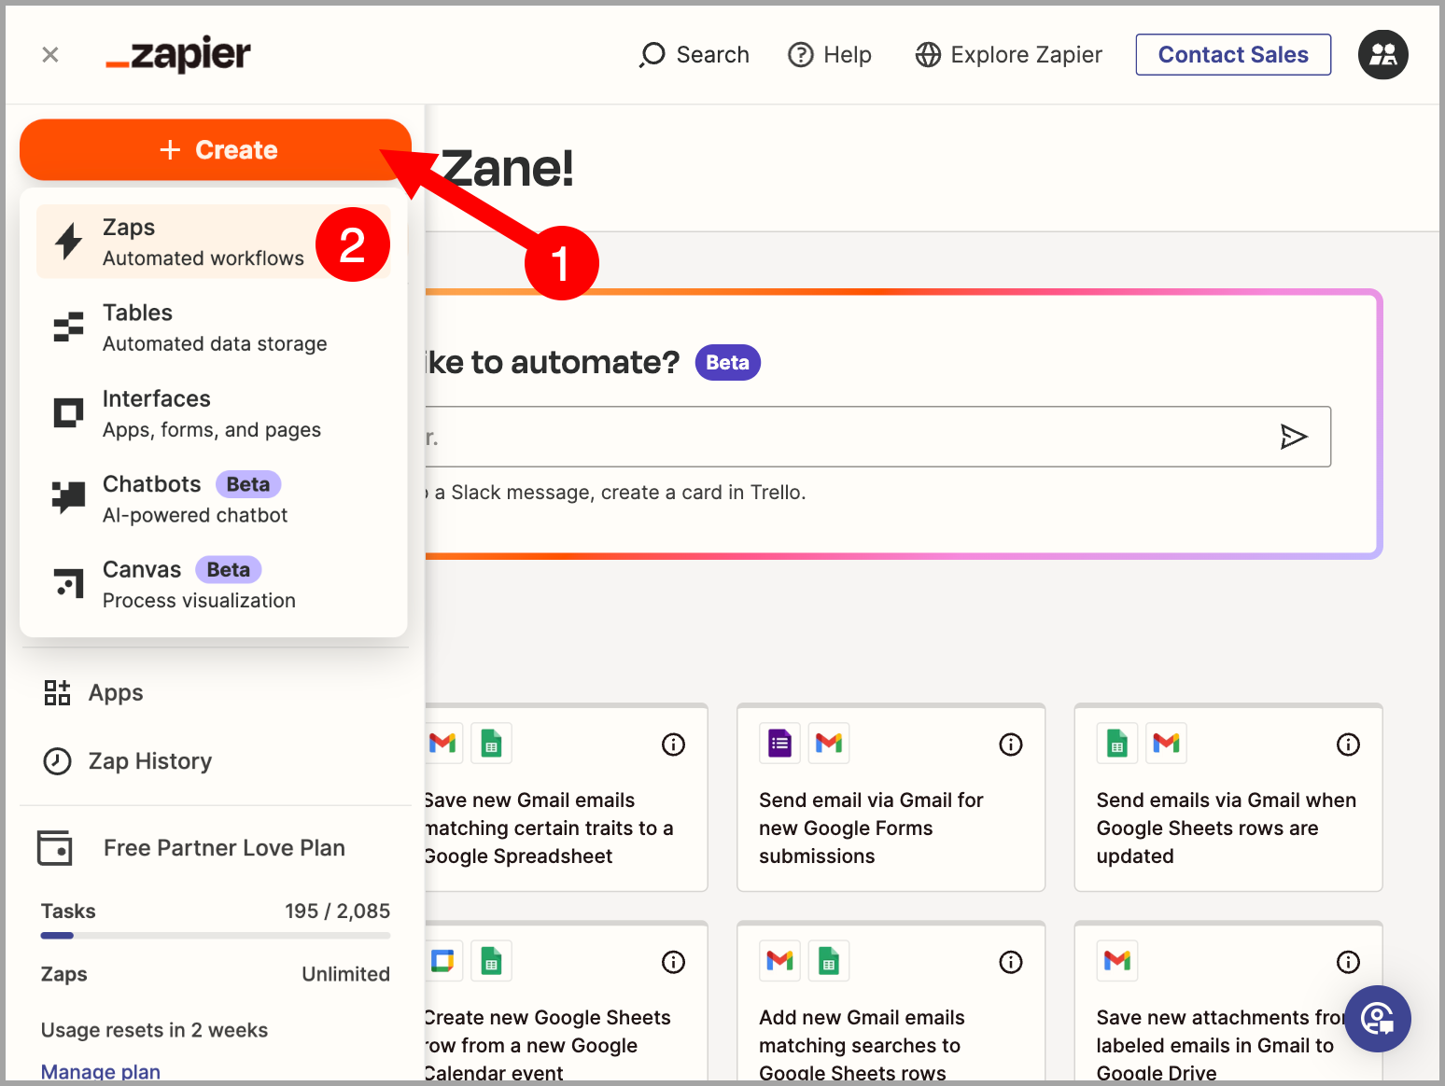Click the Beta badge beside automate heading
The height and width of the screenshot is (1086, 1445).
728,363
